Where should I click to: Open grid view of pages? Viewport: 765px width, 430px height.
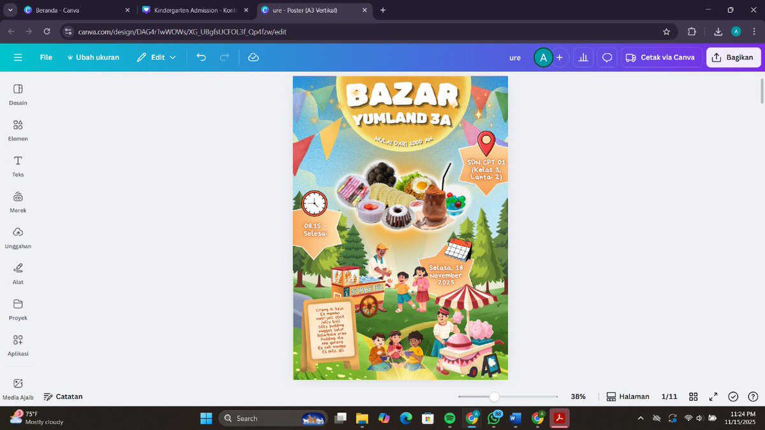click(694, 396)
